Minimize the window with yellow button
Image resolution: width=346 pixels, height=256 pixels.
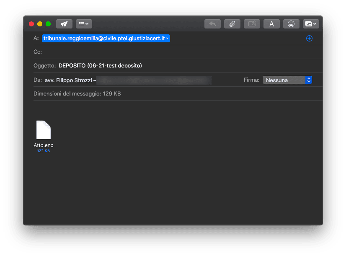pyautogui.click(x=40, y=24)
